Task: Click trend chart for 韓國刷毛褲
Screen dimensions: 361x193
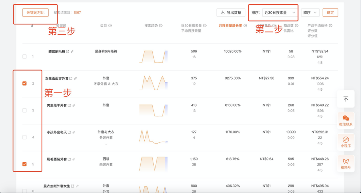Action: point(153,56)
